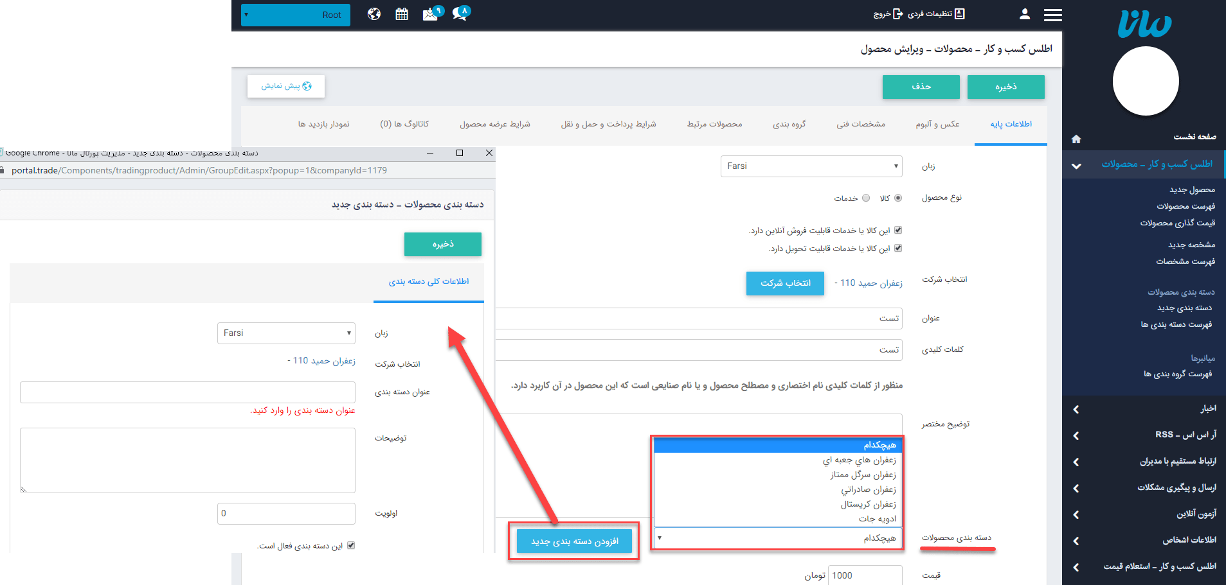
Task: Enable online sales capability checkbox
Action: pos(898,229)
